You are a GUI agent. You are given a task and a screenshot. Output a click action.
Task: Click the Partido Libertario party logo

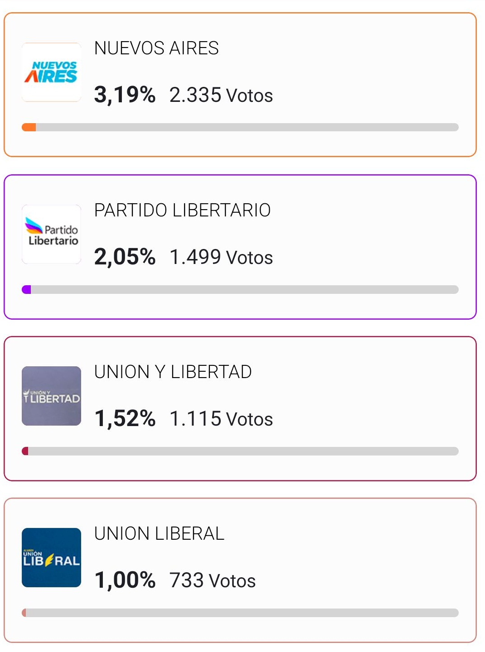point(51,234)
